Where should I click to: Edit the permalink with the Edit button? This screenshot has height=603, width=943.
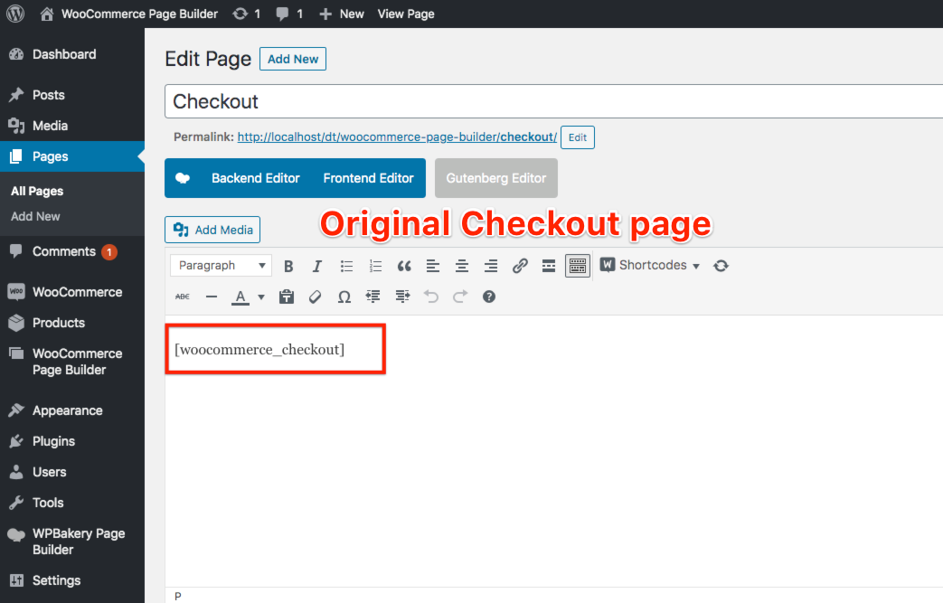click(x=578, y=137)
